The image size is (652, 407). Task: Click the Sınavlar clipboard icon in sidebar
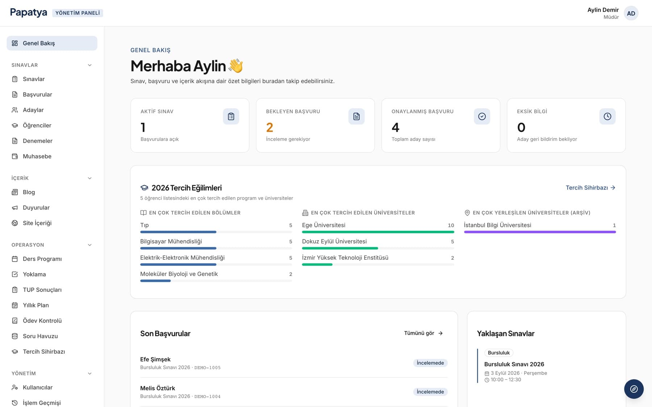coord(15,79)
